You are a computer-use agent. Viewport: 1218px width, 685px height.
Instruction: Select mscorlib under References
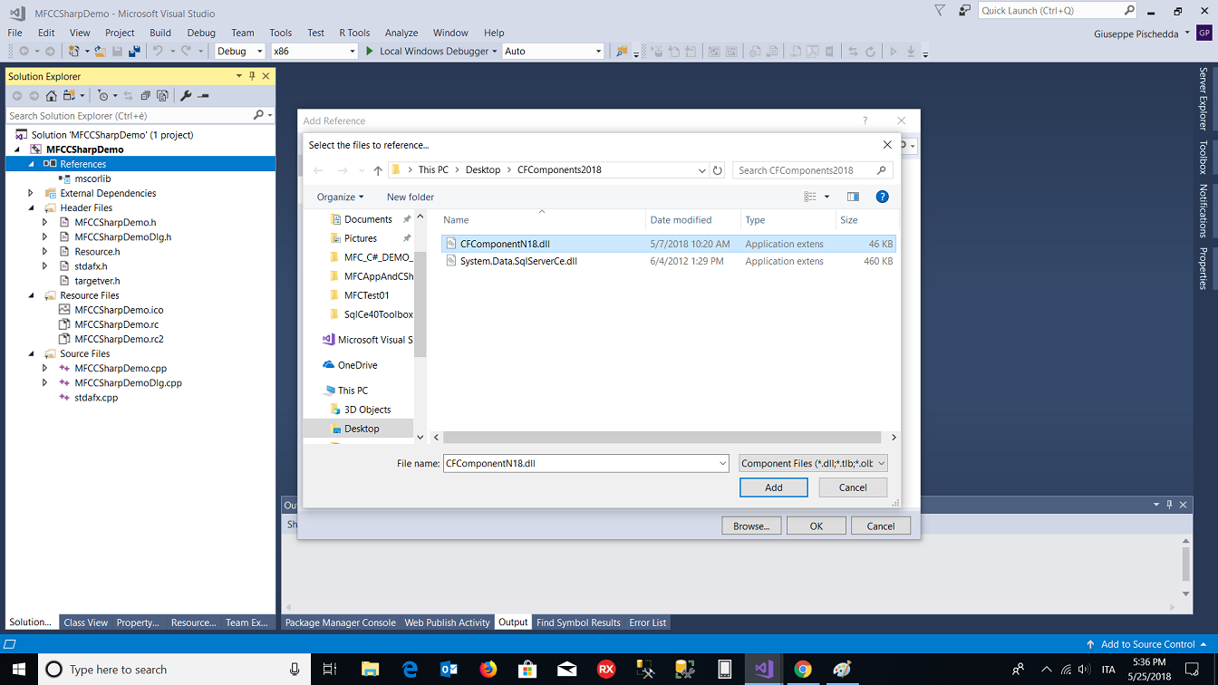92,178
